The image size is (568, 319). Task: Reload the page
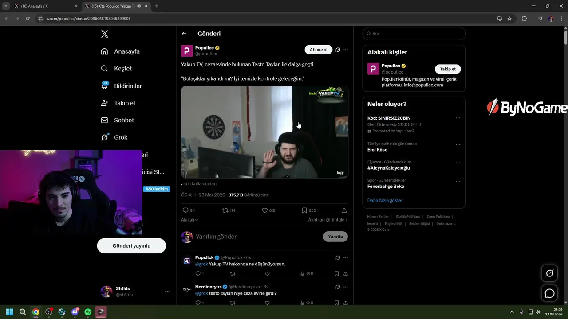point(28,19)
